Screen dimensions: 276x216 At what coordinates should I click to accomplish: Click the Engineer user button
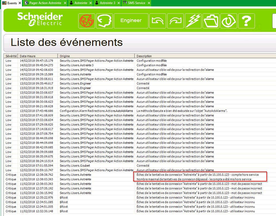(131, 21)
